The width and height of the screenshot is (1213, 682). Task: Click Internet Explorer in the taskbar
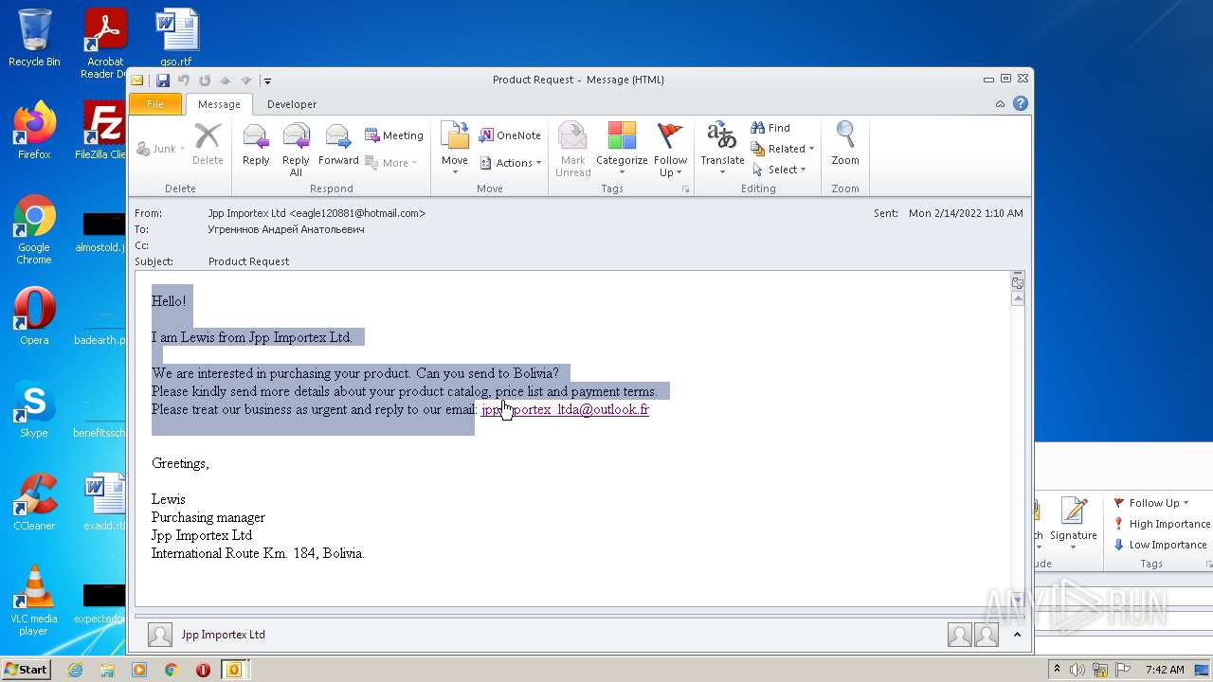[x=75, y=670]
